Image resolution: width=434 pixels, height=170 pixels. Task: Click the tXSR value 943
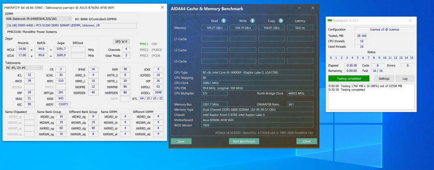pyautogui.click(x=61, y=99)
